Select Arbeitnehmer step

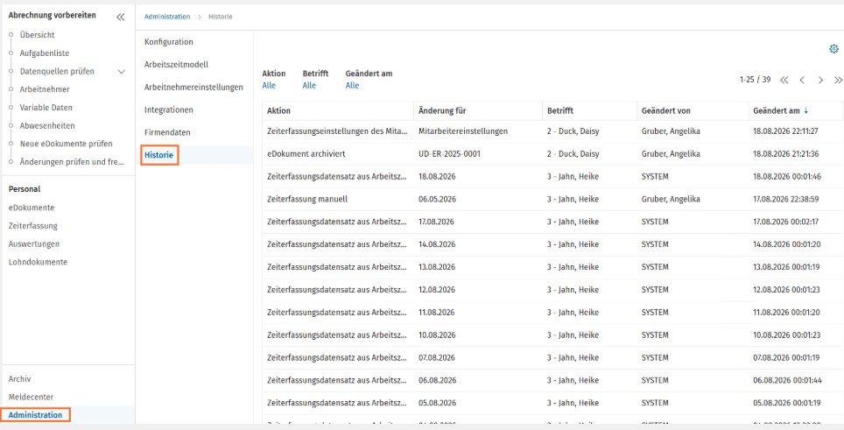click(45, 89)
